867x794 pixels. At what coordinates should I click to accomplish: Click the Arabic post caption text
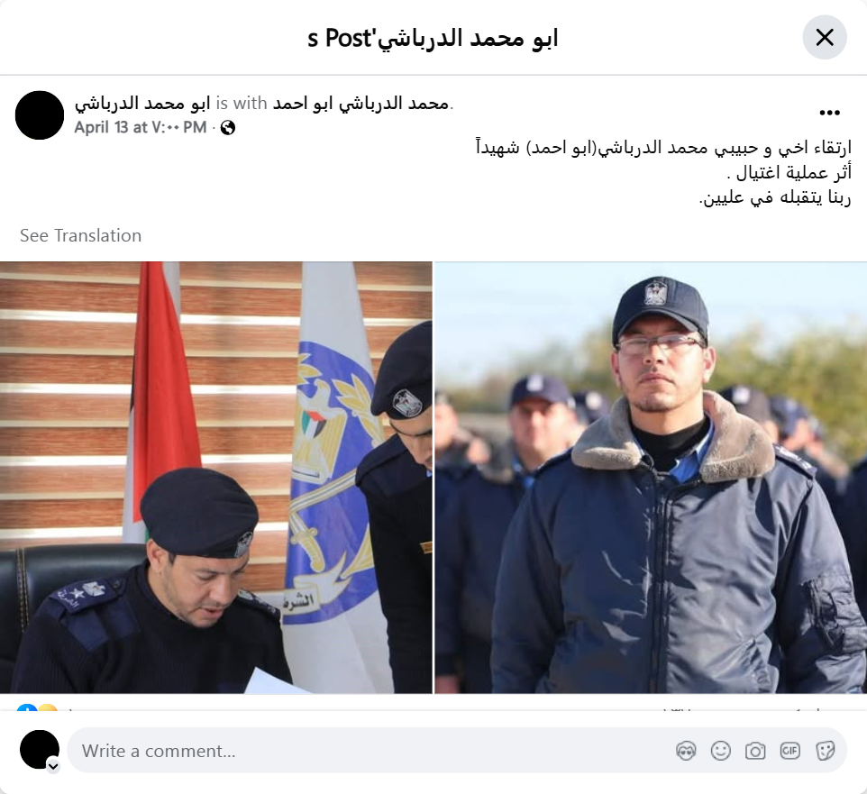[x=663, y=172]
